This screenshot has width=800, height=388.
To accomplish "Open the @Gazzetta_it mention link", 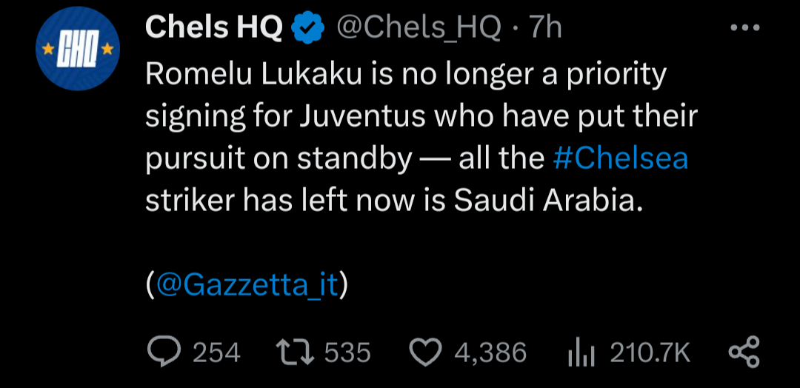I will coord(247,284).
